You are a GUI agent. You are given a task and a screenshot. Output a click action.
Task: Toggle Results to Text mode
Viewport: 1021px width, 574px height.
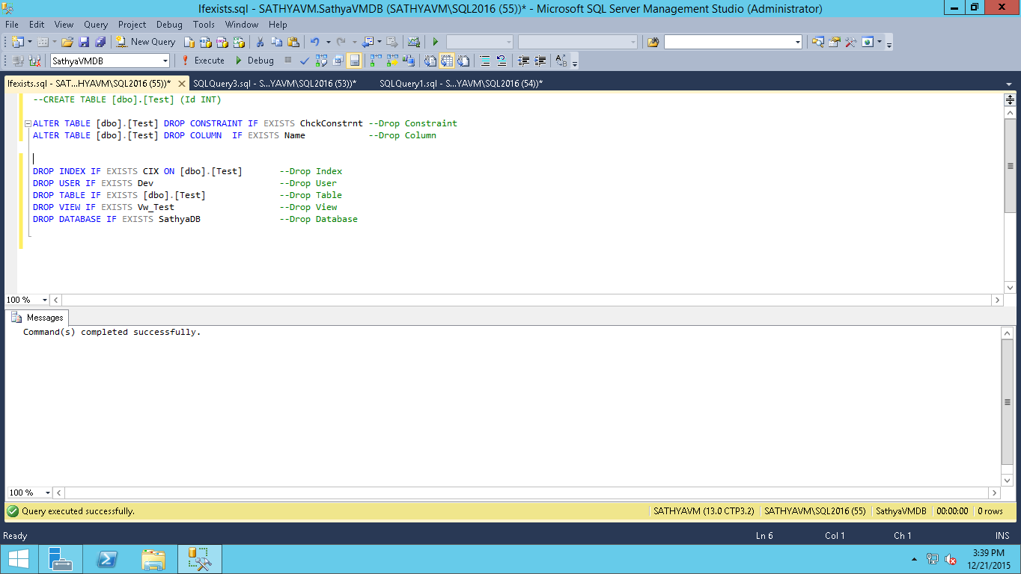(430, 61)
